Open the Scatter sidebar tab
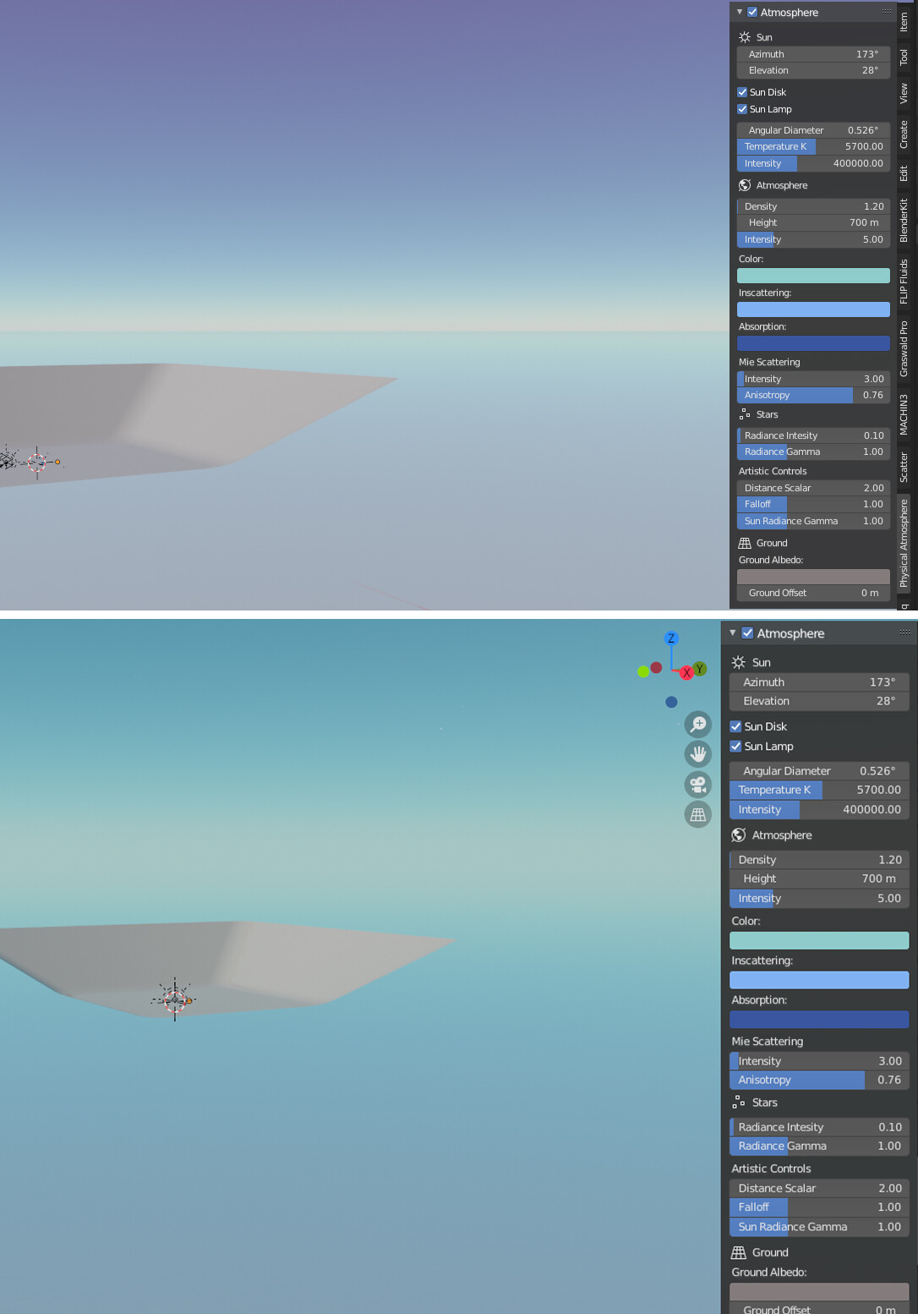The image size is (918, 1314). pyautogui.click(x=904, y=468)
